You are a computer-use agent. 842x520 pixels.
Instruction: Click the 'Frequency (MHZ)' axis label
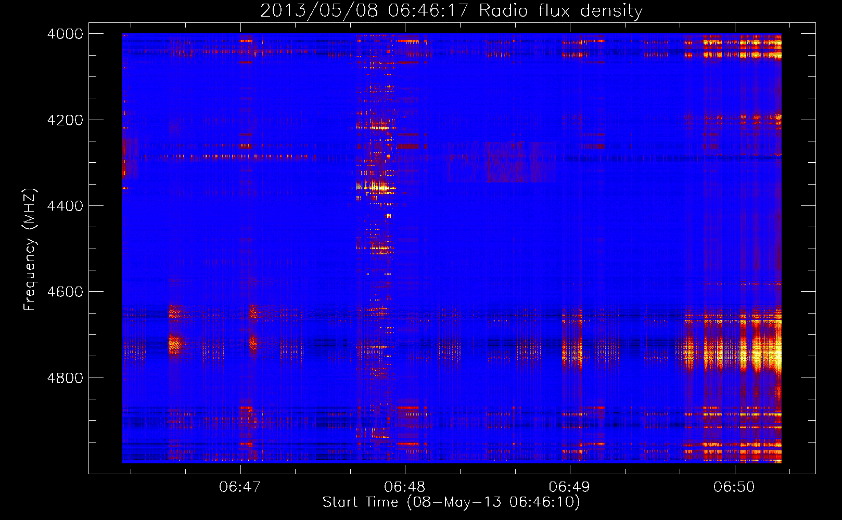click(30, 250)
